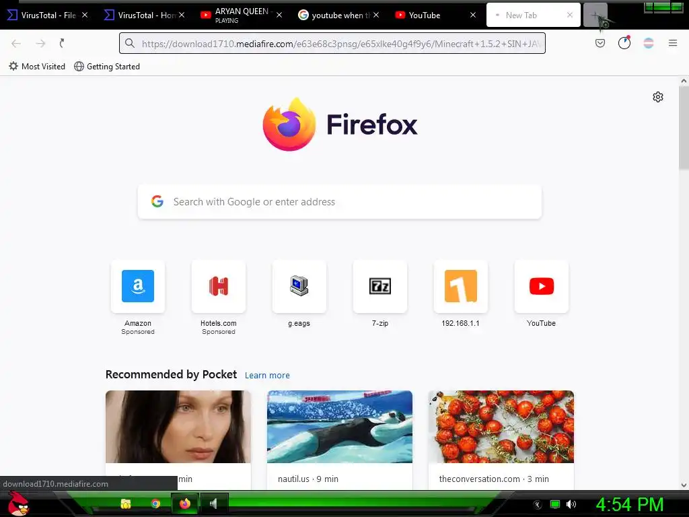The image size is (689, 517).
Task: Expand the hidden tray icons arrow
Action: pyautogui.click(x=538, y=505)
